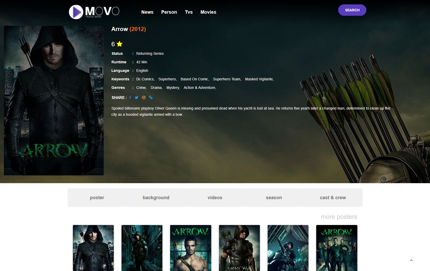
Task: Click the "SHARE :" label
Action: tap(119, 97)
